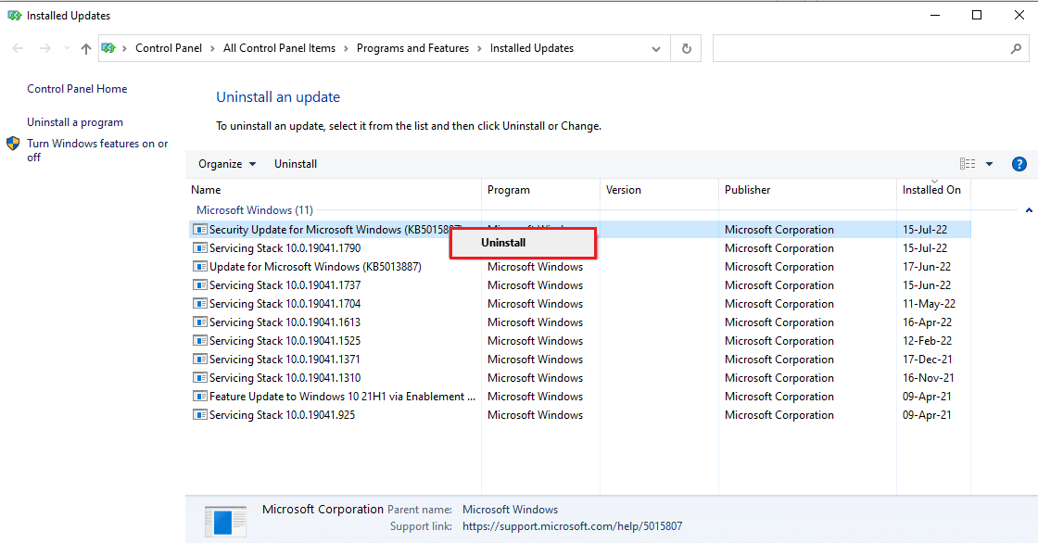Click the 17-Jun-22 installed date
Screen dimensions: 1038x543
[927, 267]
